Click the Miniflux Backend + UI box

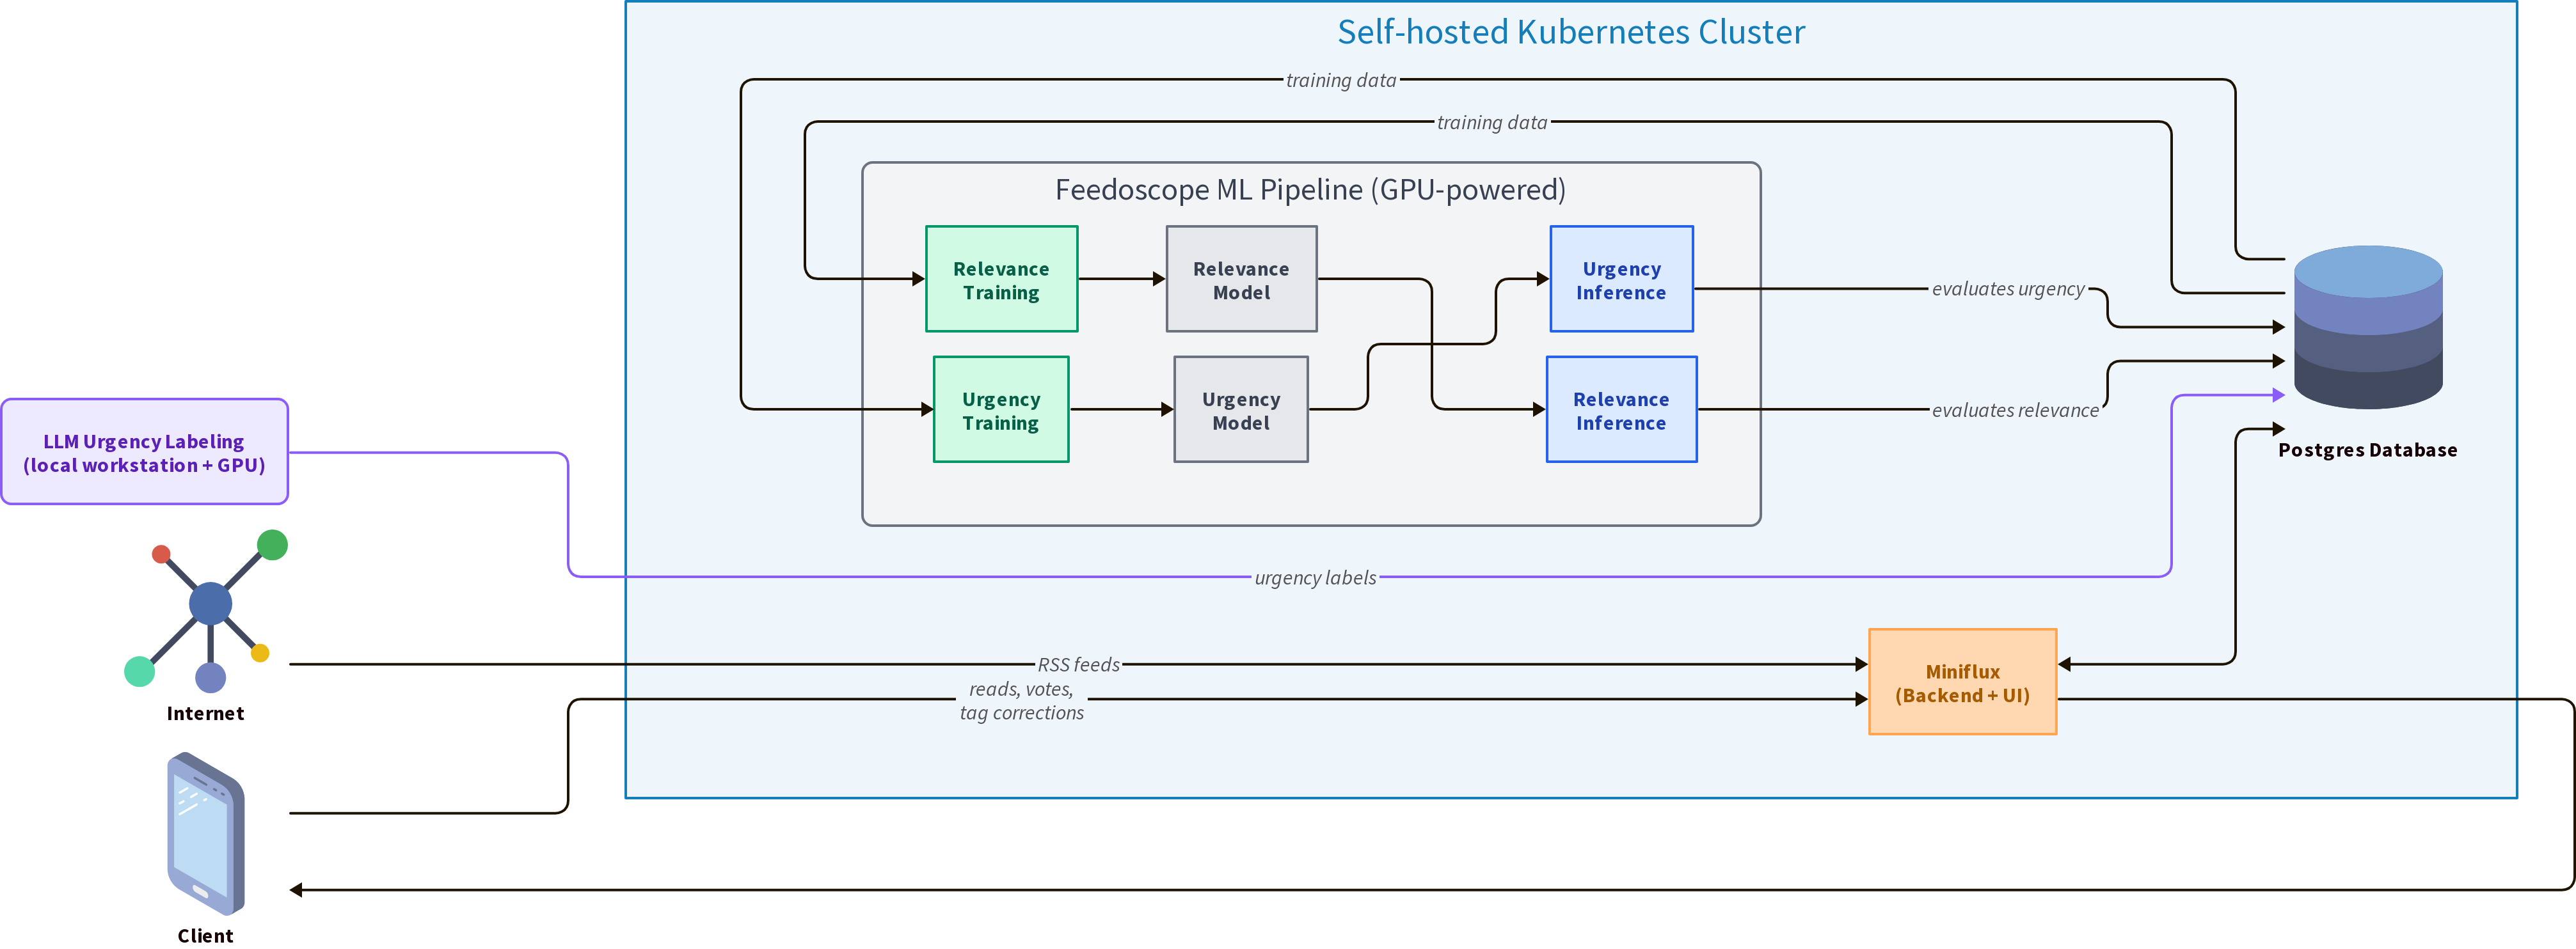click(1962, 682)
